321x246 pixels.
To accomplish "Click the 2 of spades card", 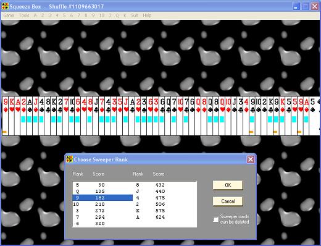I will click(265, 116).
